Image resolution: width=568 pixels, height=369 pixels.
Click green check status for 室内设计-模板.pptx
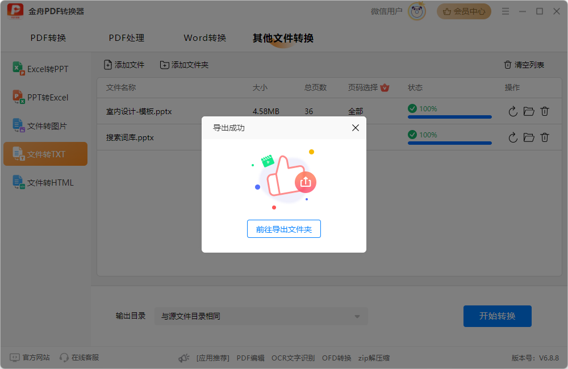pos(412,108)
